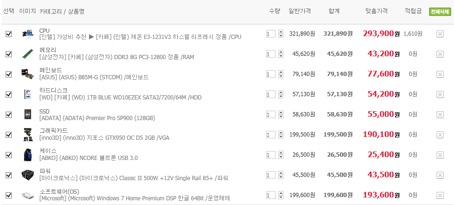This screenshot has width=454, height=205.
Task: Adjust quantity stepper arrows for SSD row
Action: (x=281, y=115)
